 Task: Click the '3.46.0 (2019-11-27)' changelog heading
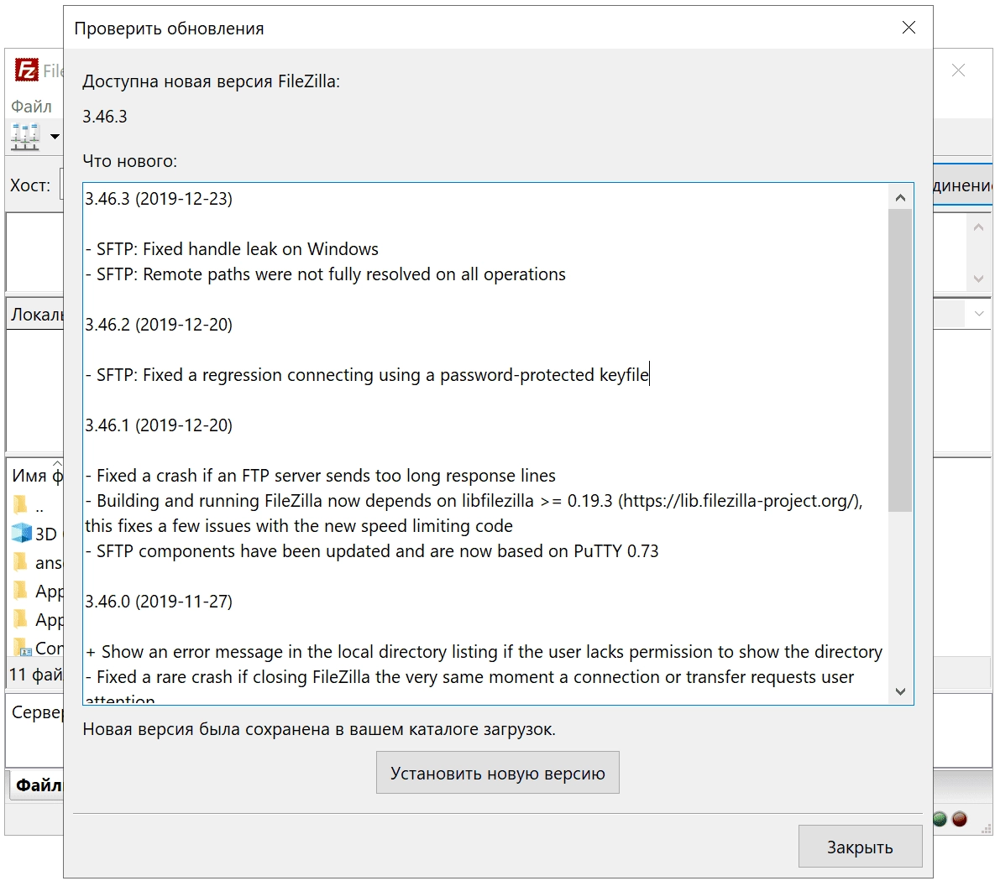[159, 602]
